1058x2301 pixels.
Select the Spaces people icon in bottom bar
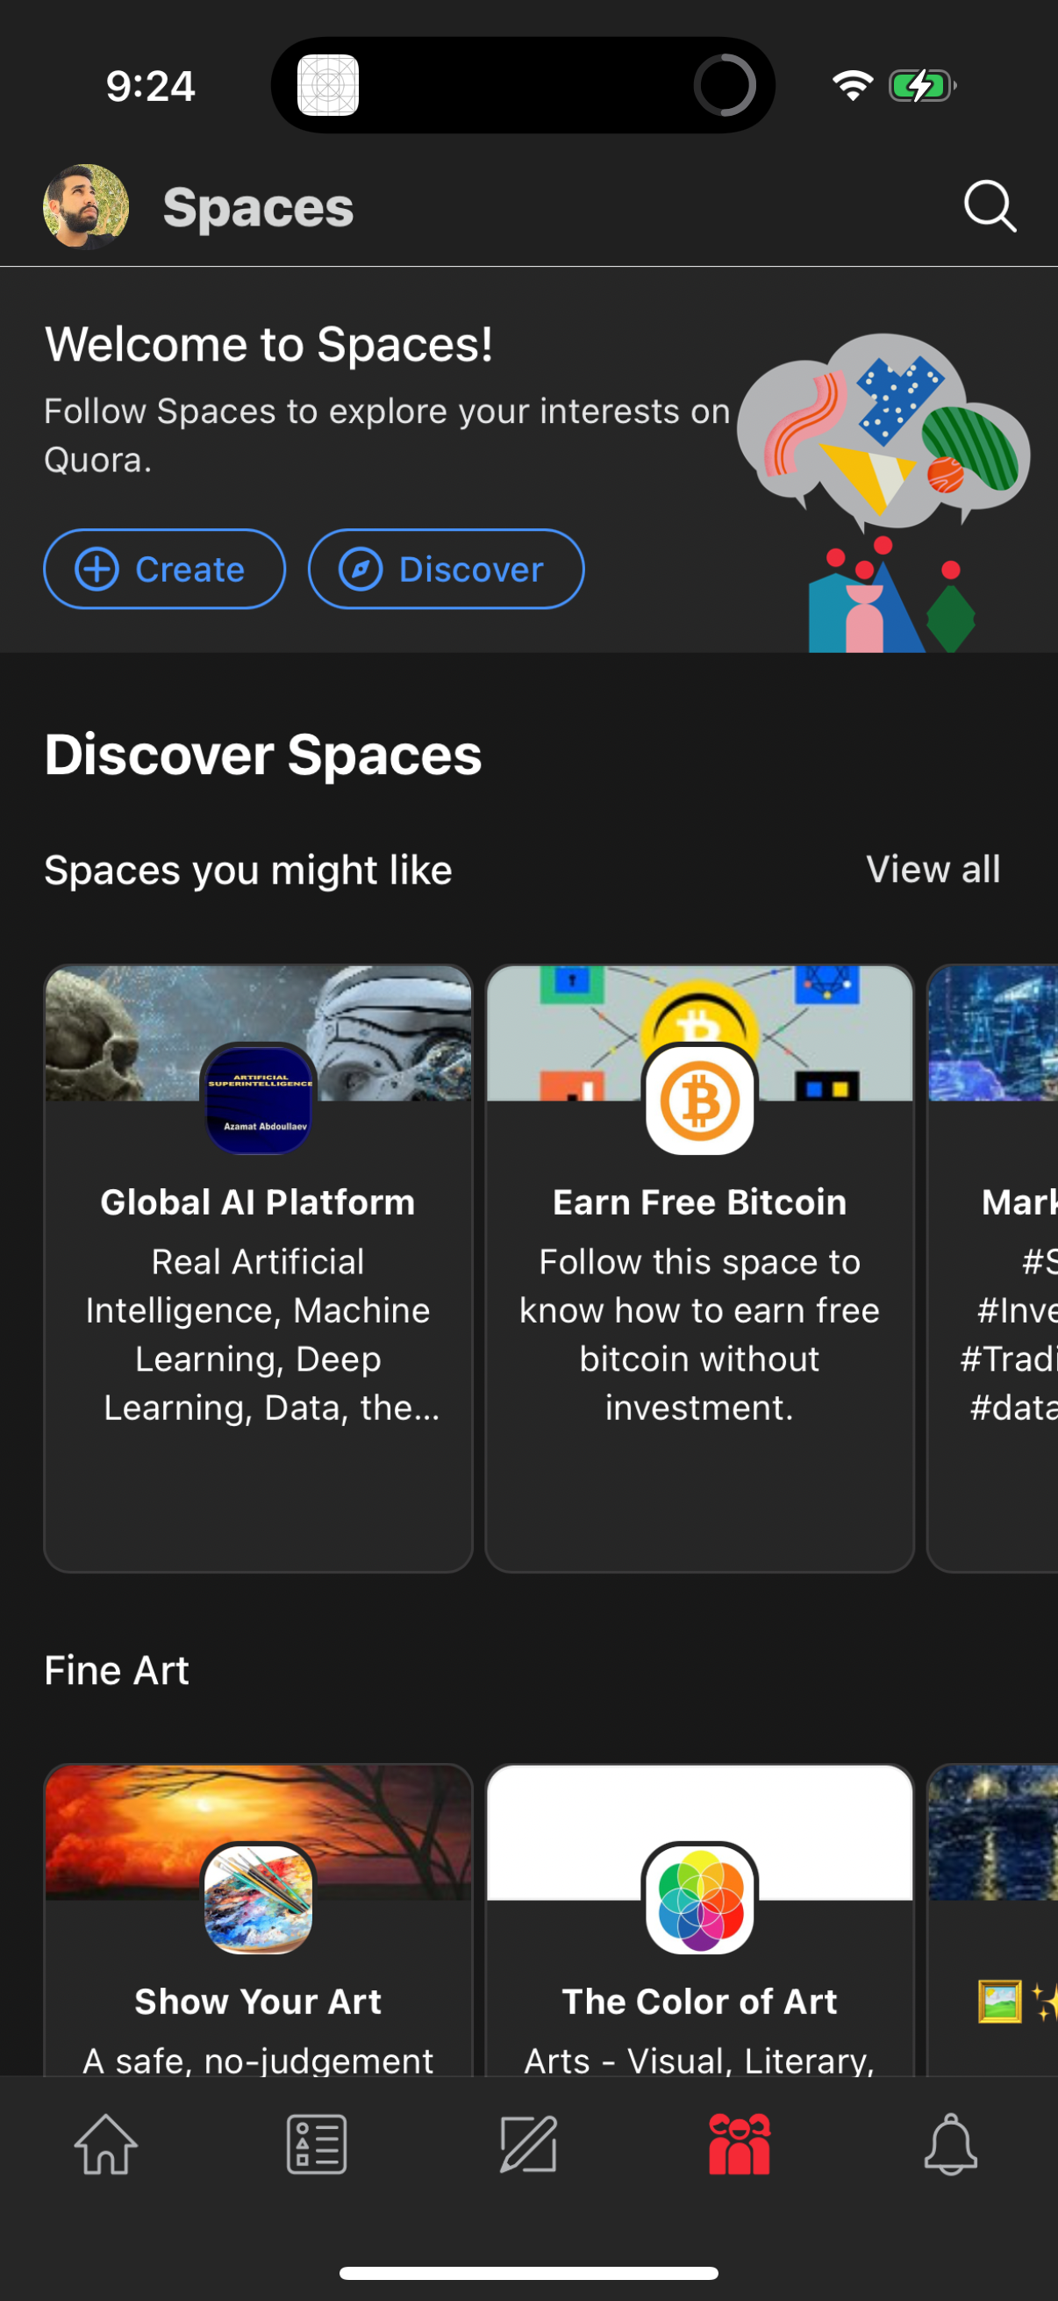tap(740, 2147)
